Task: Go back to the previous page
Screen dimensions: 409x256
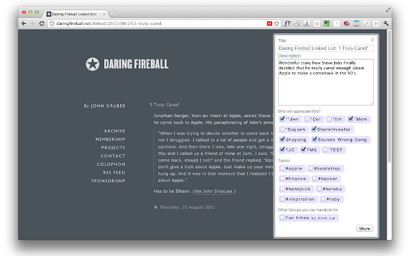Action: pyautogui.click(x=24, y=24)
